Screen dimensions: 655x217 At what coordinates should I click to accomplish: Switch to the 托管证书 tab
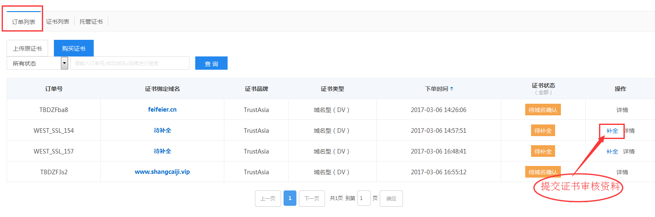click(91, 22)
